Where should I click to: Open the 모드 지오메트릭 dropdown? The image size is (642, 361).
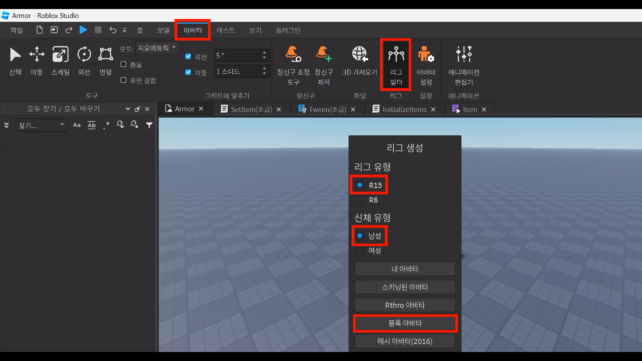(157, 48)
